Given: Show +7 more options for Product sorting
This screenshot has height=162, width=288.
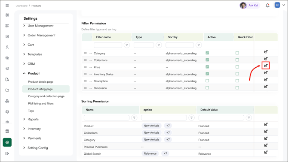Looking at the screenshot, I should click(x=168, y=126).
